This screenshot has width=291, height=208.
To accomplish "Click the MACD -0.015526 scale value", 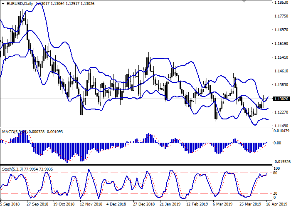I will (x=281, y=161).
